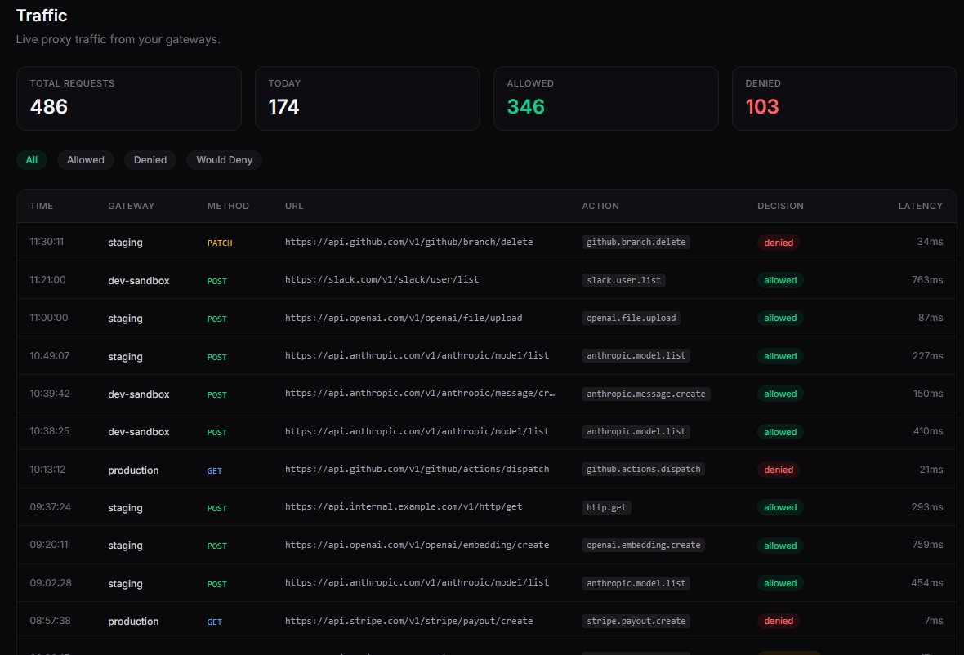The height and width of the screenshot is (655, 964).
Task: Open the TODAY requests card
Action: 367,98
